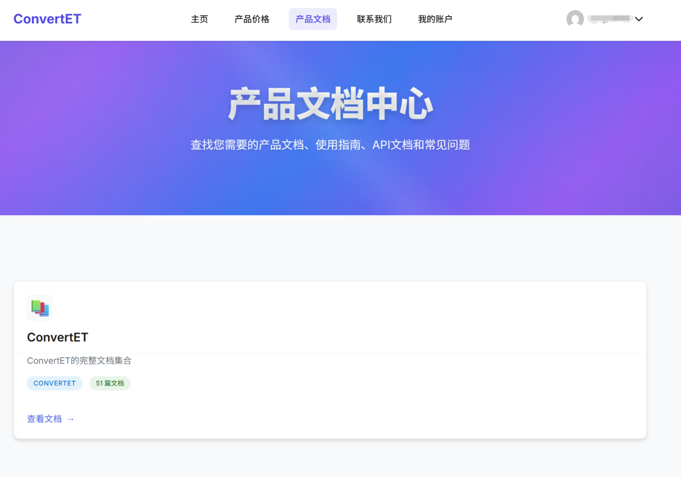Open the 联系我们 page

coord(374,19)
